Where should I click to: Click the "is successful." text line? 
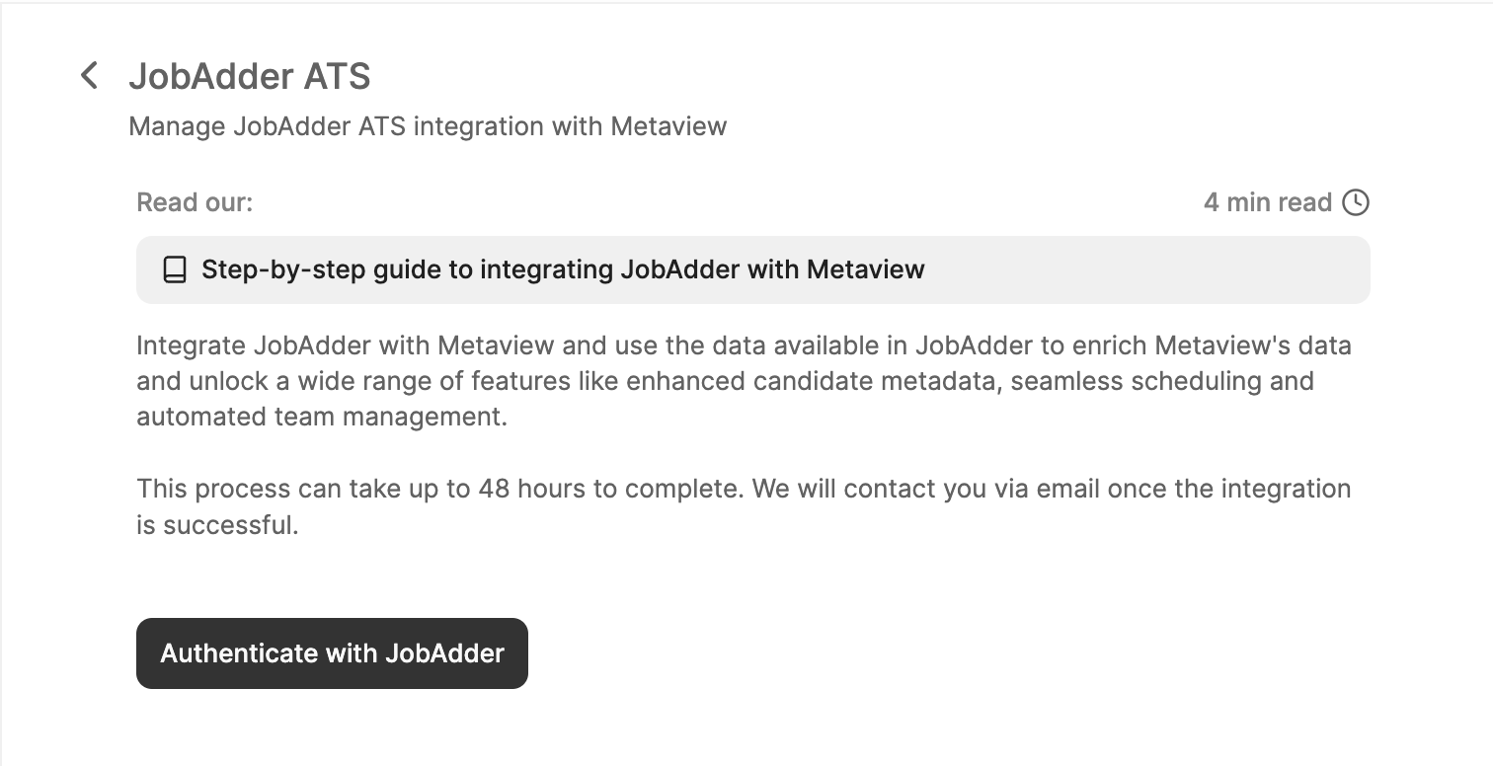coord(217,524)
